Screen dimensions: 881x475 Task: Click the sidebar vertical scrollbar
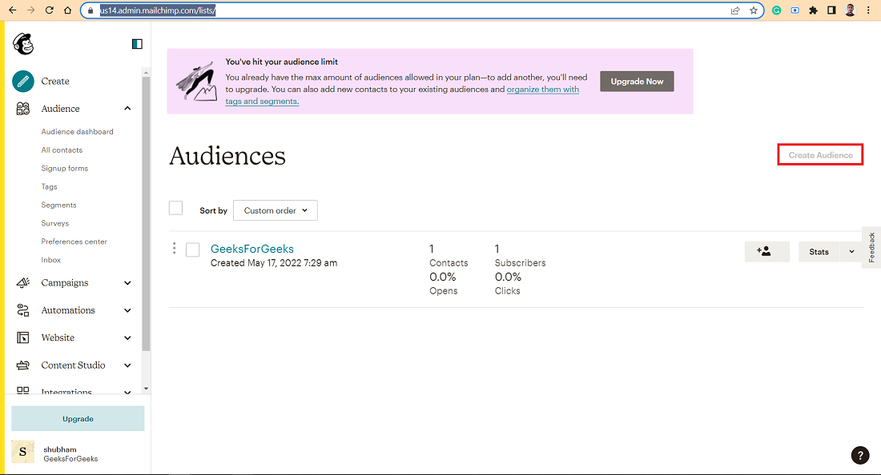tap(146, 213)
